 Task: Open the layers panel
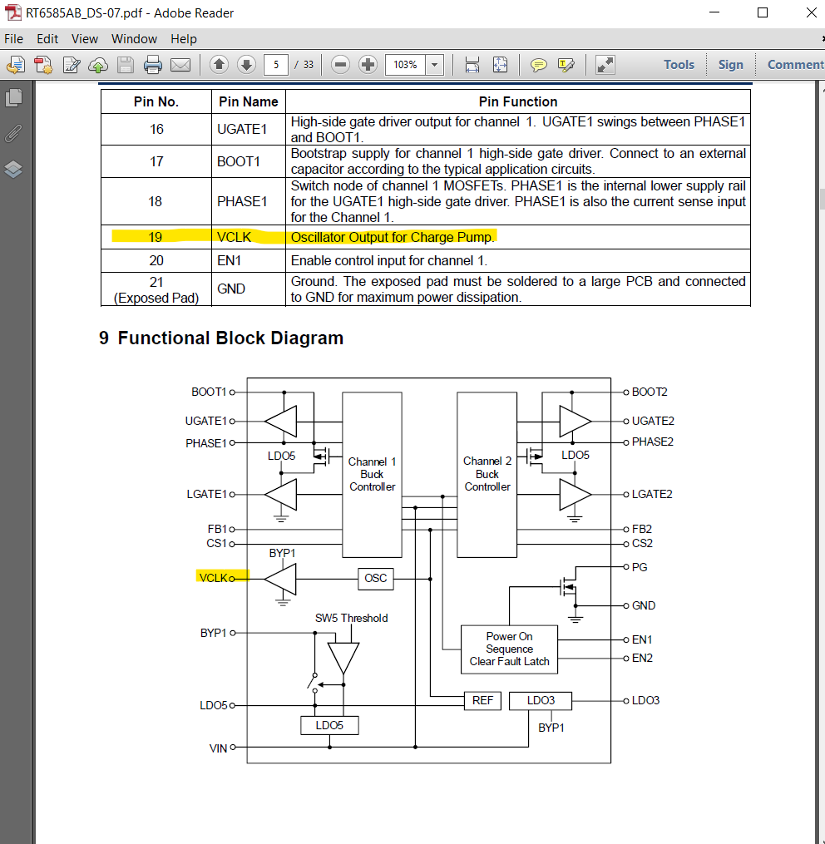point(13,170)
